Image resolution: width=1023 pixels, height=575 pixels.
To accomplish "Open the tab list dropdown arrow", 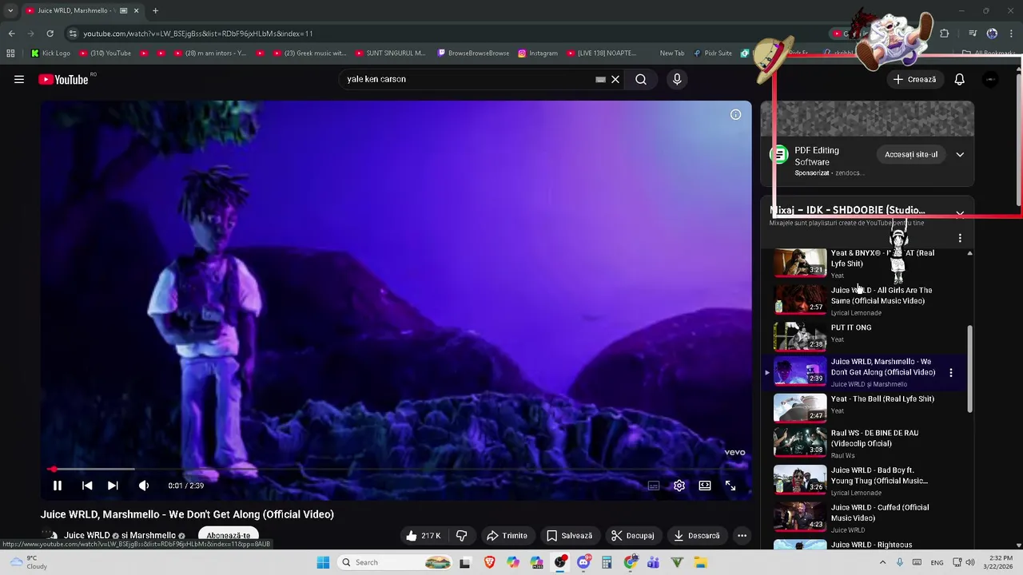I will pyautogui.click(x=10, y=10).
